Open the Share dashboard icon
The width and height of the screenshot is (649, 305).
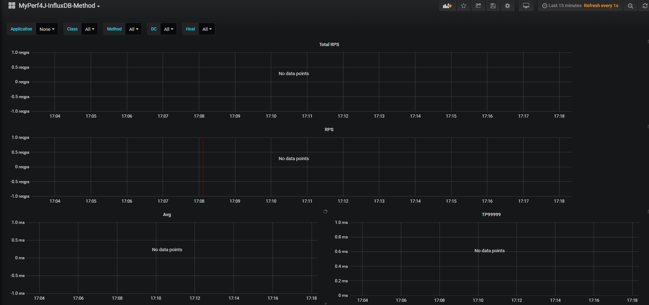point(478,6)
